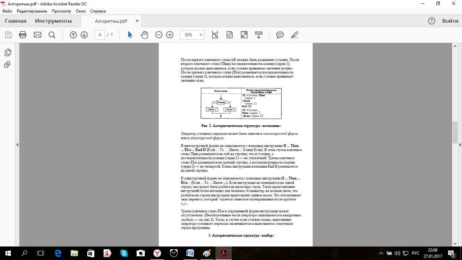Open Task View on taskbar

pyautogui.click(x=41, y=253)
